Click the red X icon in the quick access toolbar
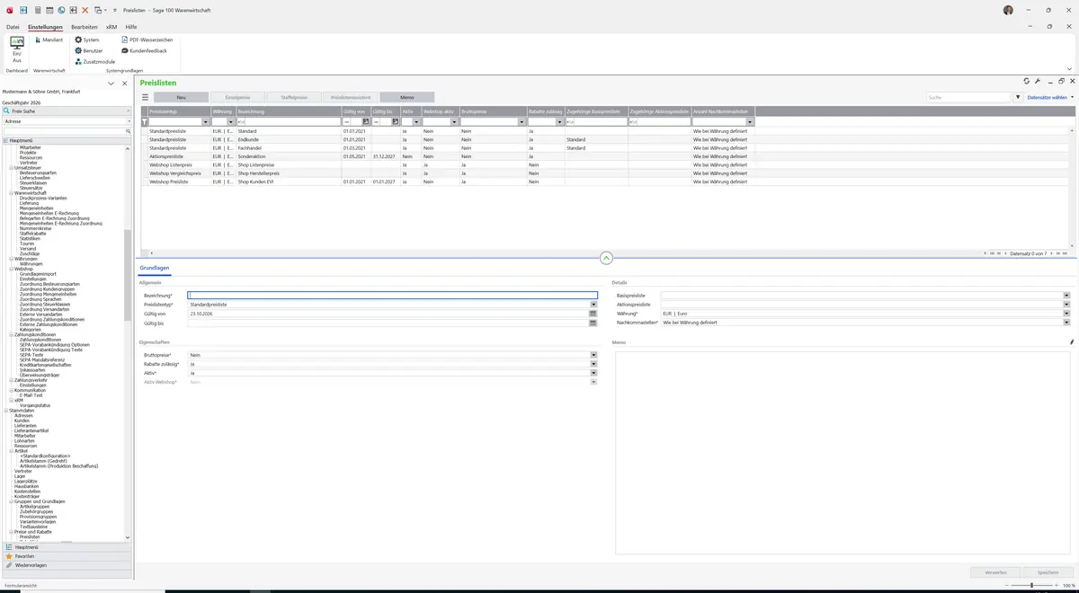 click(x=85, y=10)
